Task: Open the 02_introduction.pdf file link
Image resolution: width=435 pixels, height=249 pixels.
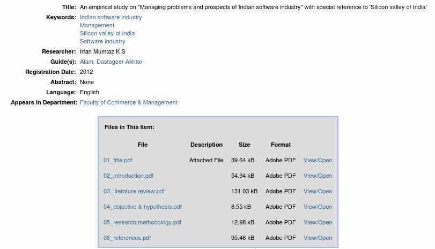Action: coord(128,176)
